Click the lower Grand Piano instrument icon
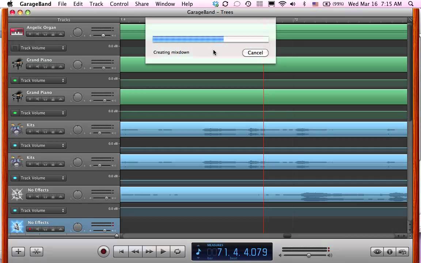 tap(17, 97)
